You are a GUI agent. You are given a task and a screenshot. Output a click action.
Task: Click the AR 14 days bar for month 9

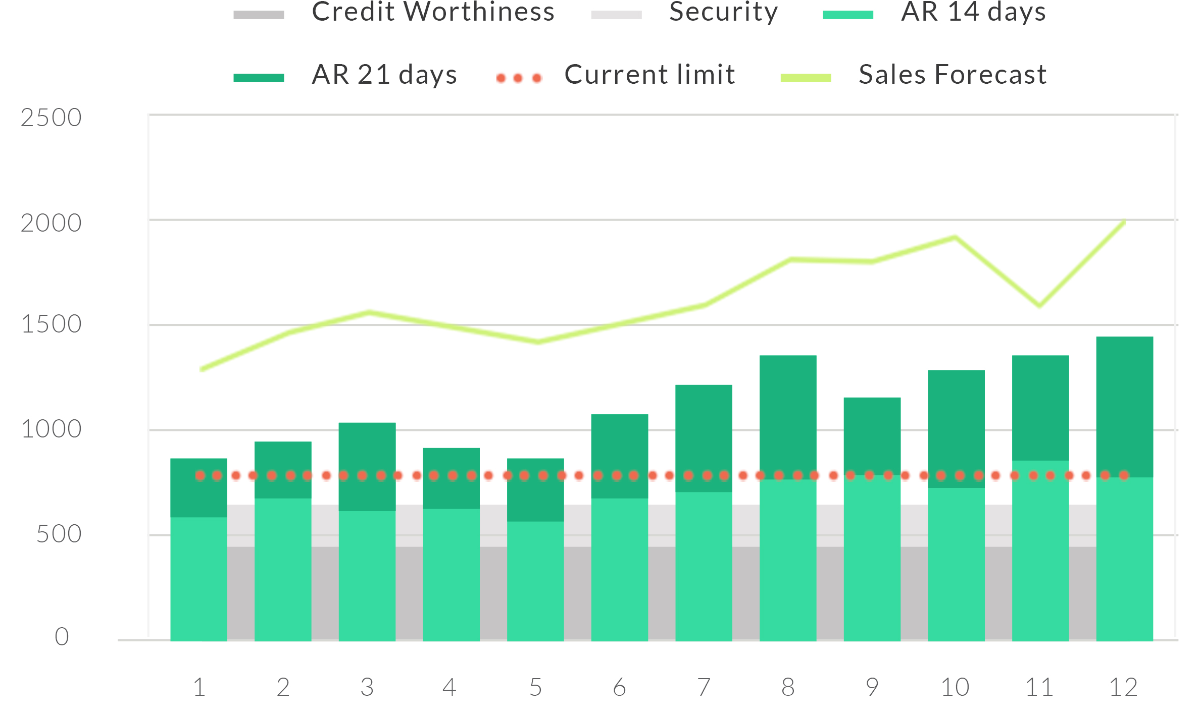point(872,558)
